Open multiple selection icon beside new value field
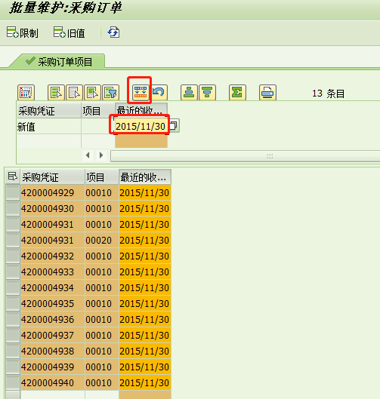The width and height of the screenshot is (380, 399). click(174, 125)
